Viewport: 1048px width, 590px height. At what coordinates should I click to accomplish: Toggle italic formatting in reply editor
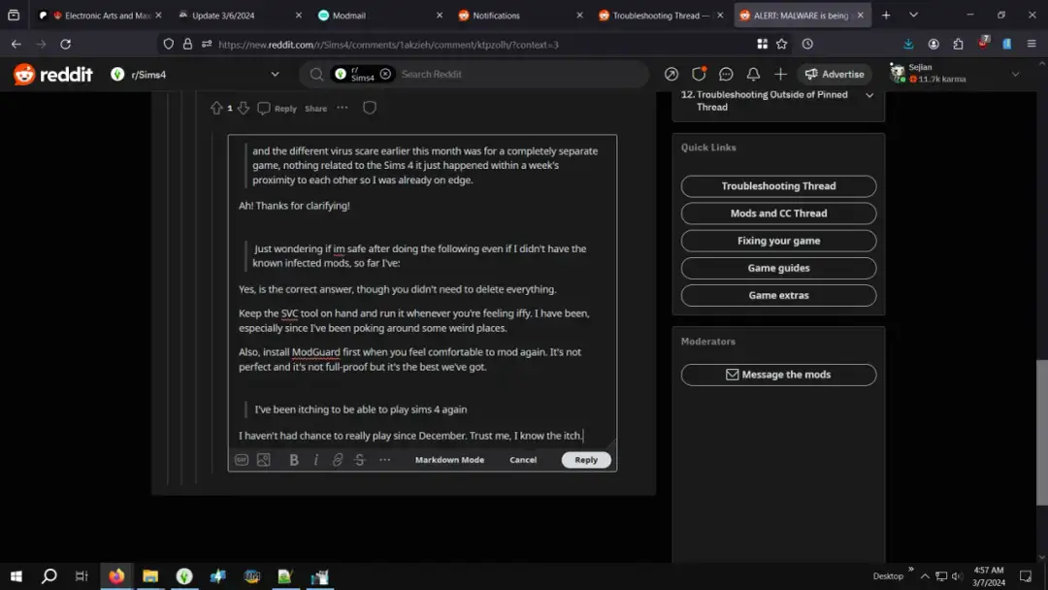[x=315, y=460]
